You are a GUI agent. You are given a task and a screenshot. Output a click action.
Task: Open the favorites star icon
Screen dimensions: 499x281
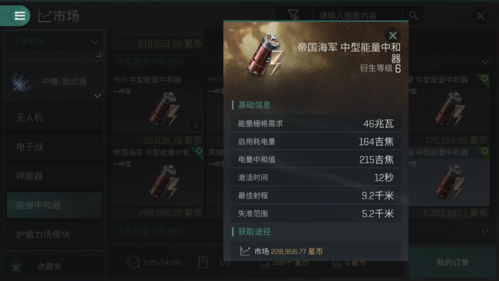point(16,266)
